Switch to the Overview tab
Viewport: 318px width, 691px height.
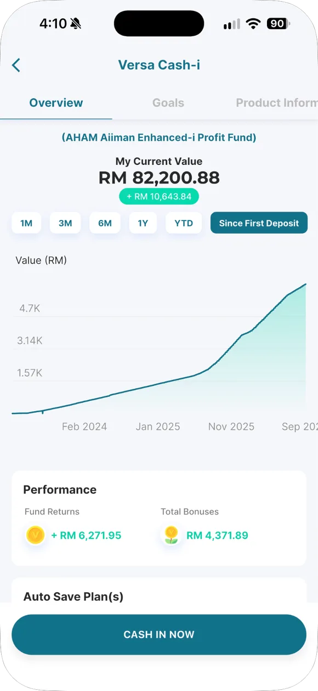[56, 103]
